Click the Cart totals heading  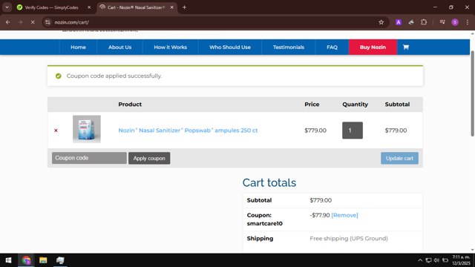tap(269, 183)
